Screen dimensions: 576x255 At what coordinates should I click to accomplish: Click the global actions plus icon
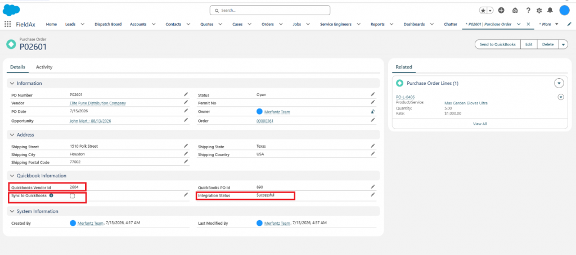[501, 10]
